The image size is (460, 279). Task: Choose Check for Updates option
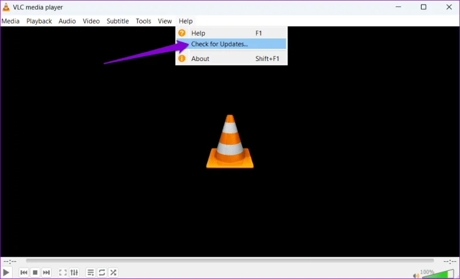click(x=231, y=44)
